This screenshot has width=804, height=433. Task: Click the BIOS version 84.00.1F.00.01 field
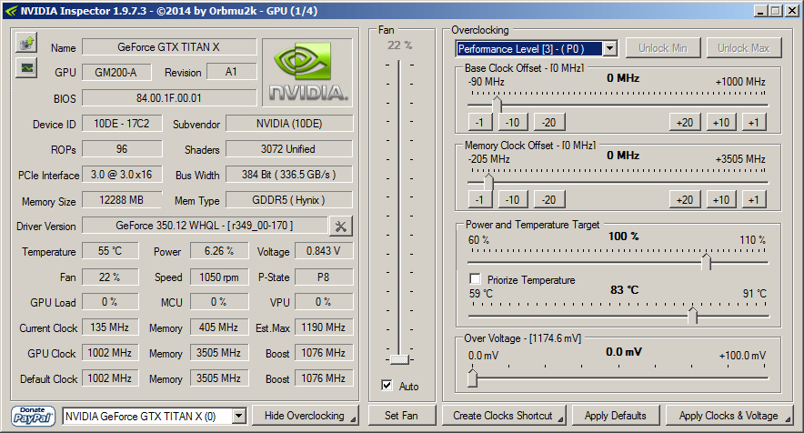[x=169, y=98]
